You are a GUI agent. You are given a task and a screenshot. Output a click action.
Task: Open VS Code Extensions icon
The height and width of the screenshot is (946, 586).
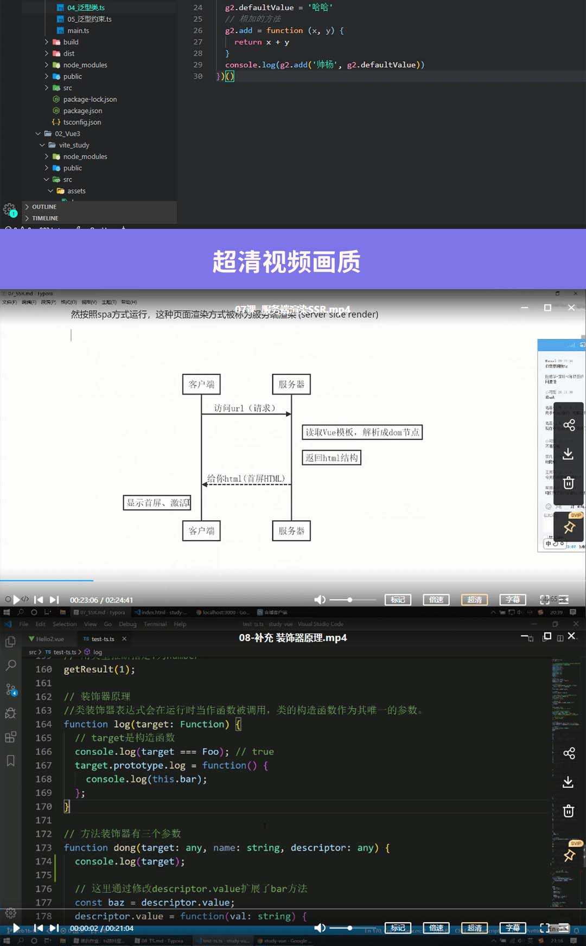[10, 737]
